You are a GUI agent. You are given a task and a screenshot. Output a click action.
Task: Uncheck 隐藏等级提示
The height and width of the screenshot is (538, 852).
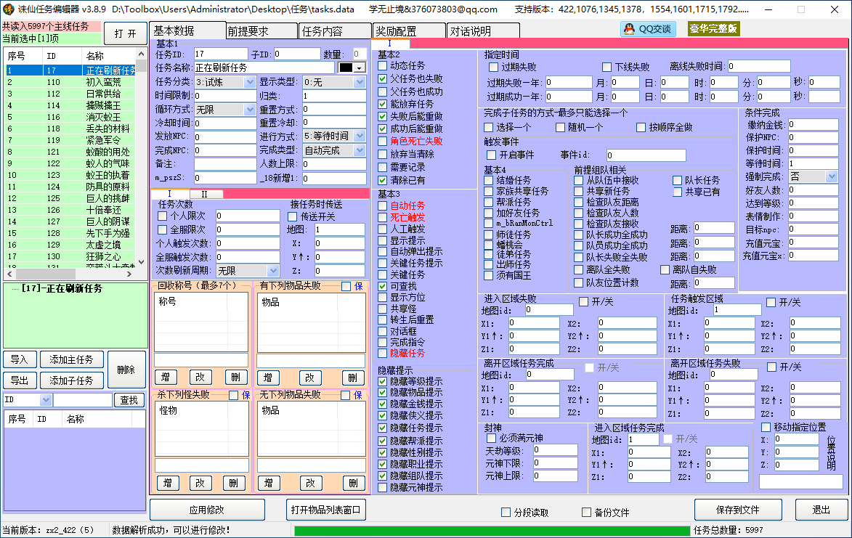coord(383,382)
